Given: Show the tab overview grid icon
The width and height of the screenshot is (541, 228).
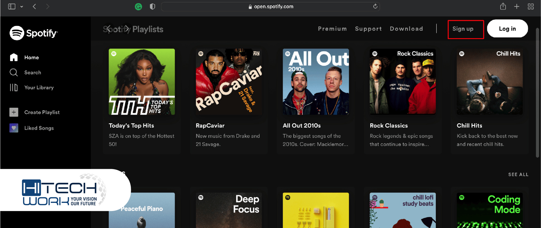Looking at the screenshot, I should 531,6.
